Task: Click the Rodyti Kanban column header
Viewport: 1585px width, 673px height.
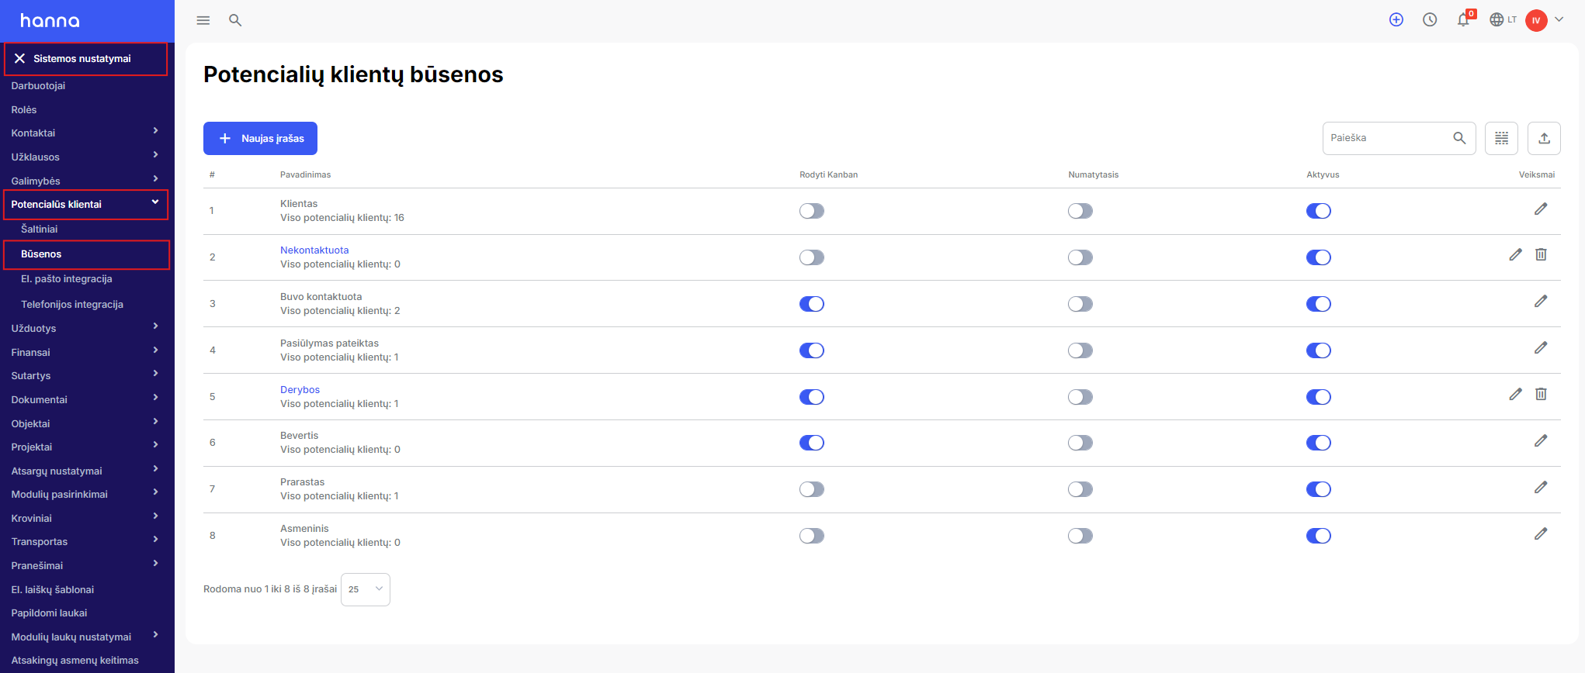Action: click(x=828, y=175)
